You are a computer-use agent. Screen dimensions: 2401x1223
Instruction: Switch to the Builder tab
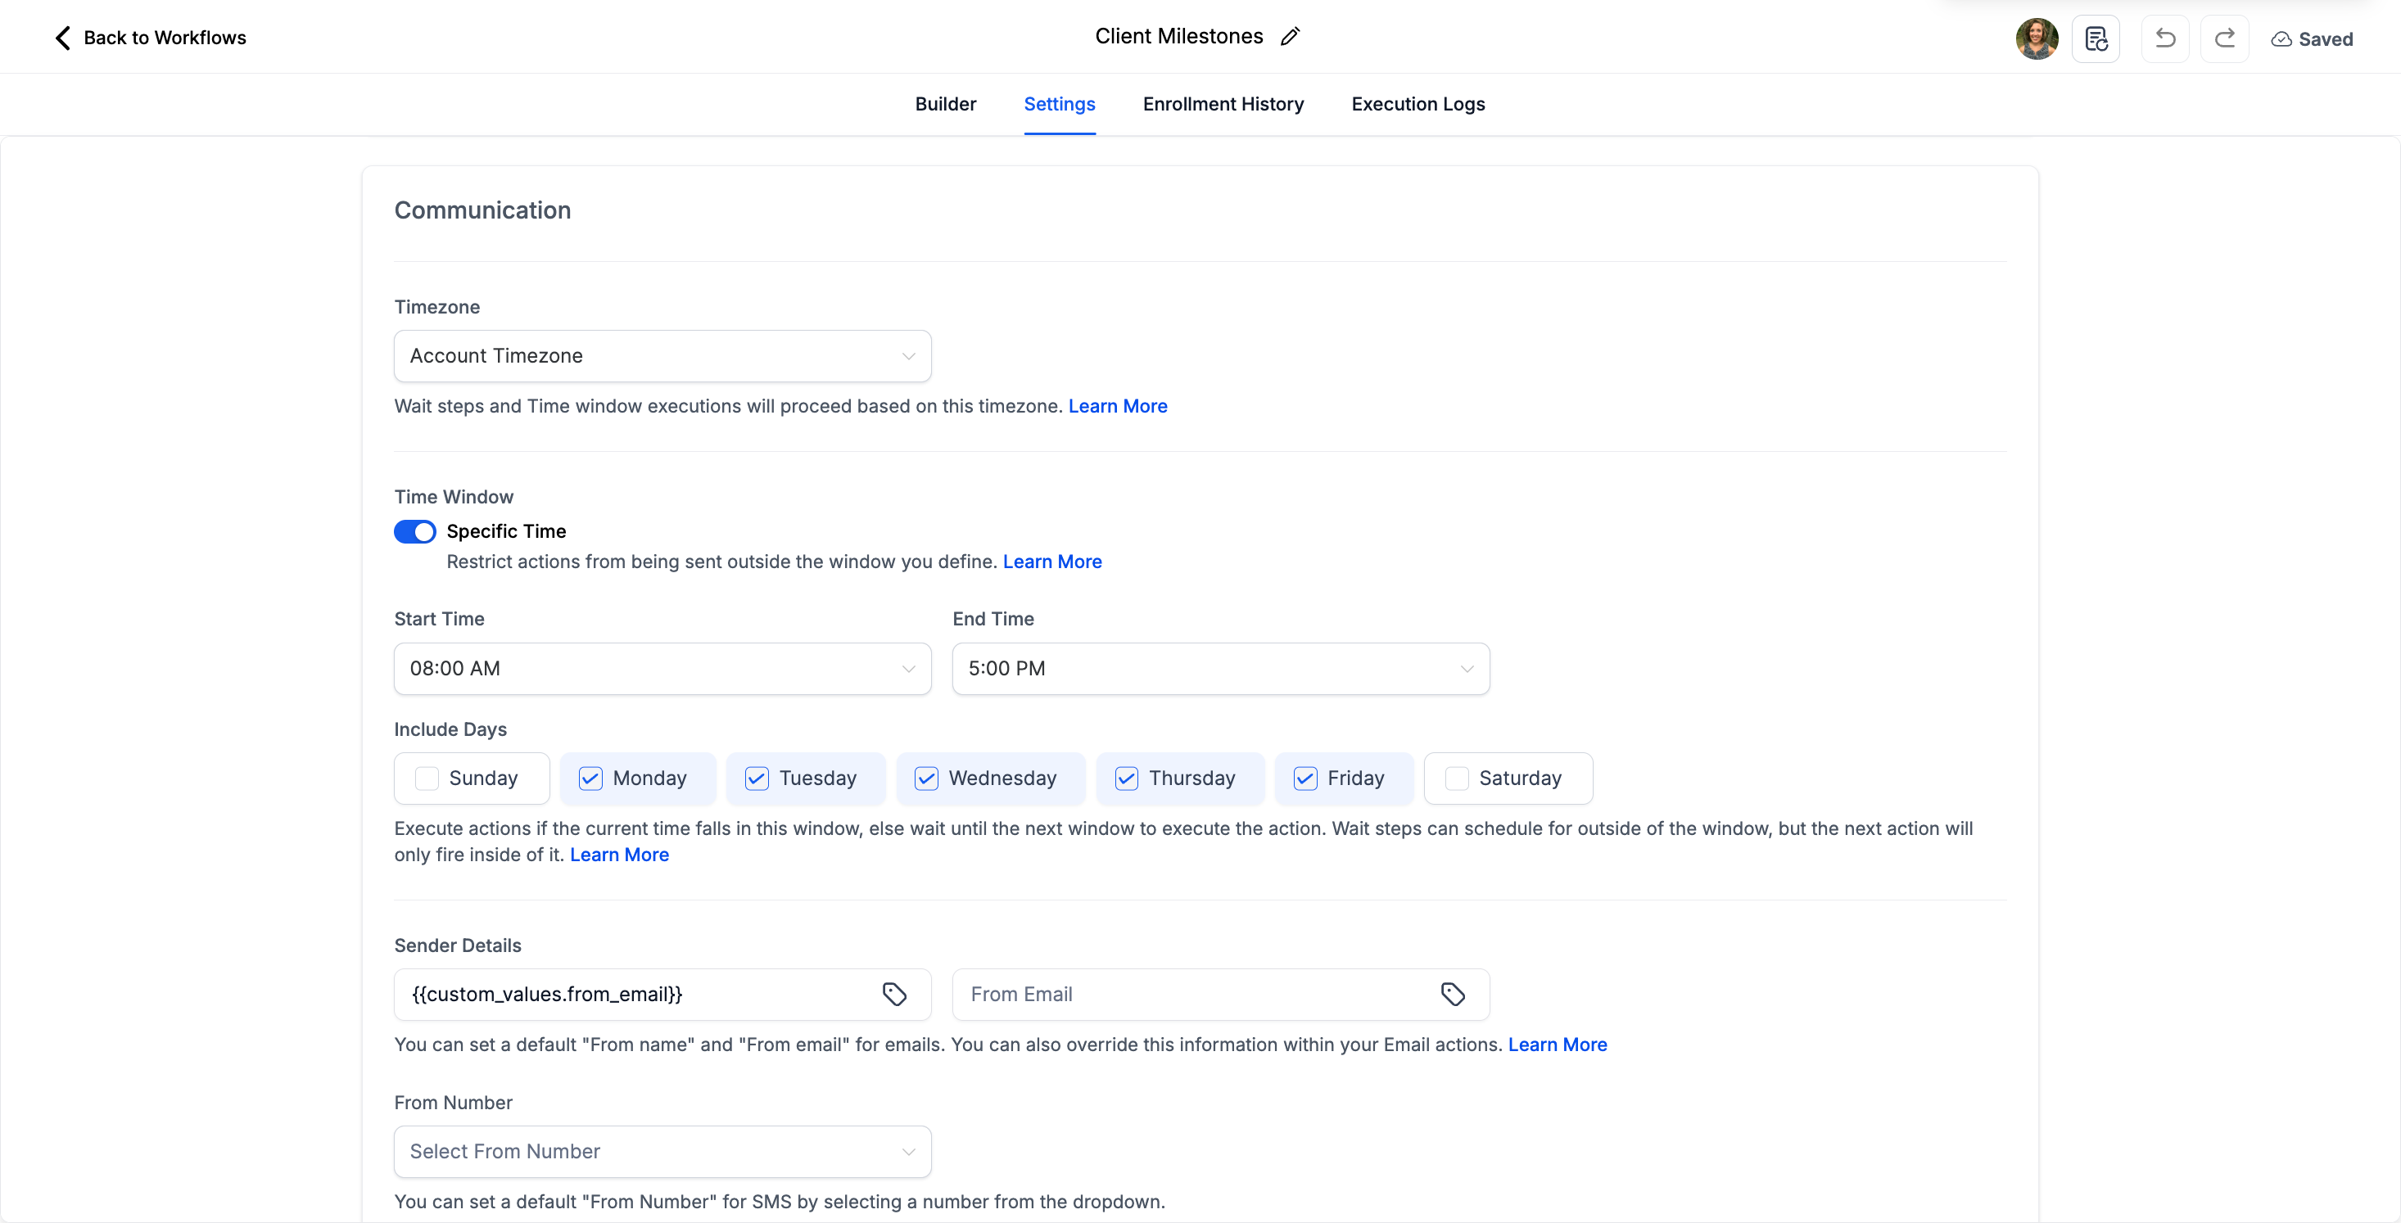pos(945,104)
